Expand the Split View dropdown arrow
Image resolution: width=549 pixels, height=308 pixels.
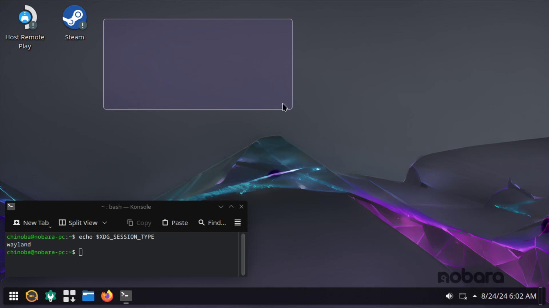pos(105,223)
